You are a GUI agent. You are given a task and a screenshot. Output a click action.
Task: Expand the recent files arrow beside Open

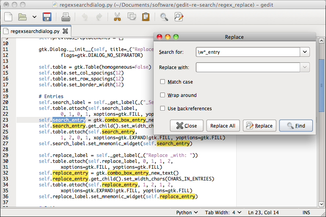tap(34, 17)
